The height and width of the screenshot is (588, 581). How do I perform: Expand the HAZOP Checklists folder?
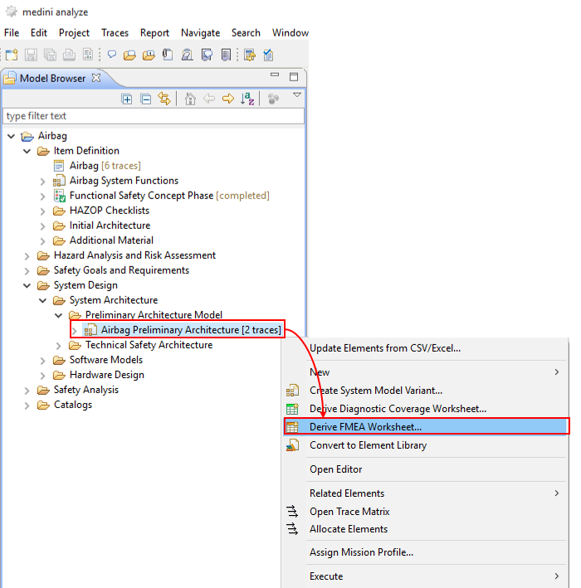pos(43,211)
